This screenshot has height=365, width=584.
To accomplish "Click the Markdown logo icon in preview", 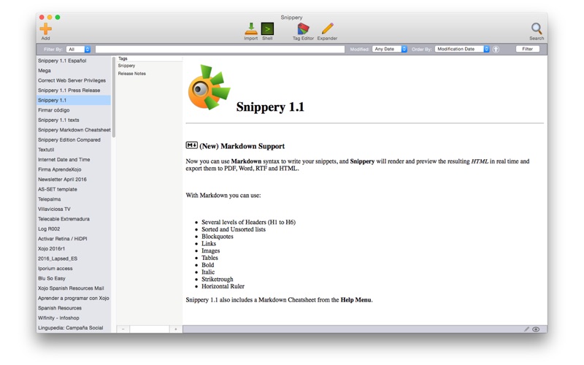I will [x=191, y=145].
